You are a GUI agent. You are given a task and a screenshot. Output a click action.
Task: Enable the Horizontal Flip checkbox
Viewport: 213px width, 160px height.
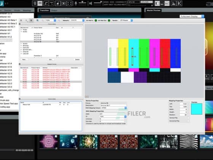coord(188,121)
